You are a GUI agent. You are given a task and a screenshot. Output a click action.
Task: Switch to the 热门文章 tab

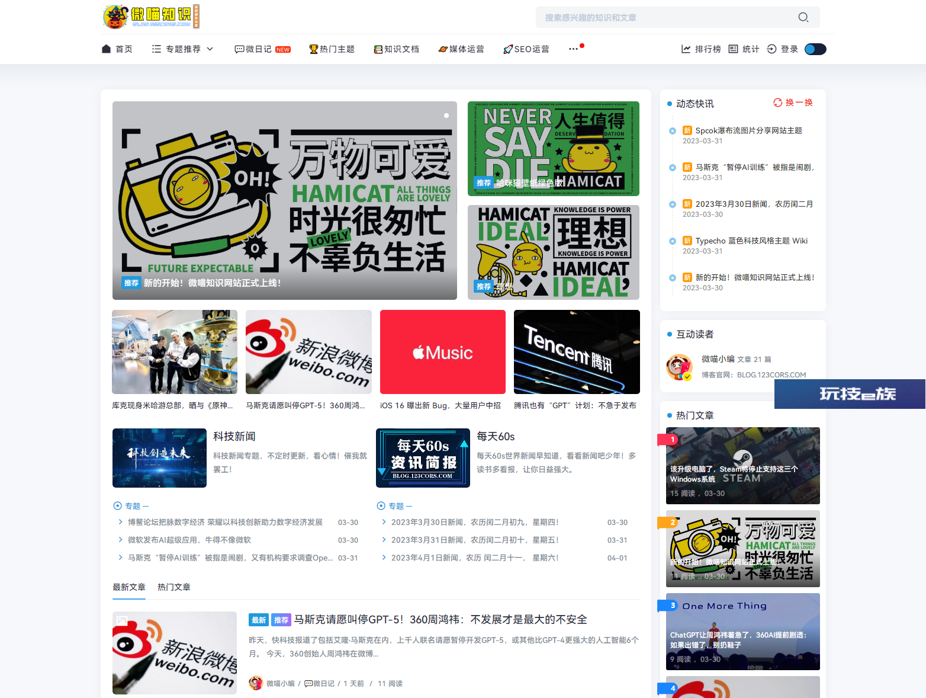pyautogui.click(x=174, y=587)
